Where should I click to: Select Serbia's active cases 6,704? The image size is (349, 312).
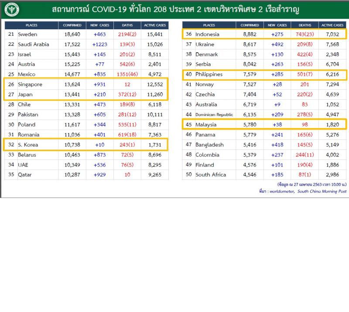tap(332, 64)
